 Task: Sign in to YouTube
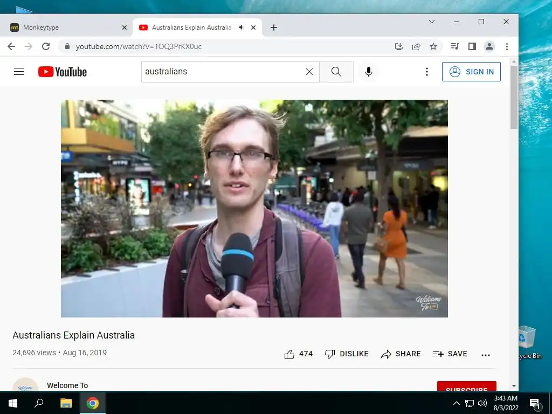pos(471,72)
